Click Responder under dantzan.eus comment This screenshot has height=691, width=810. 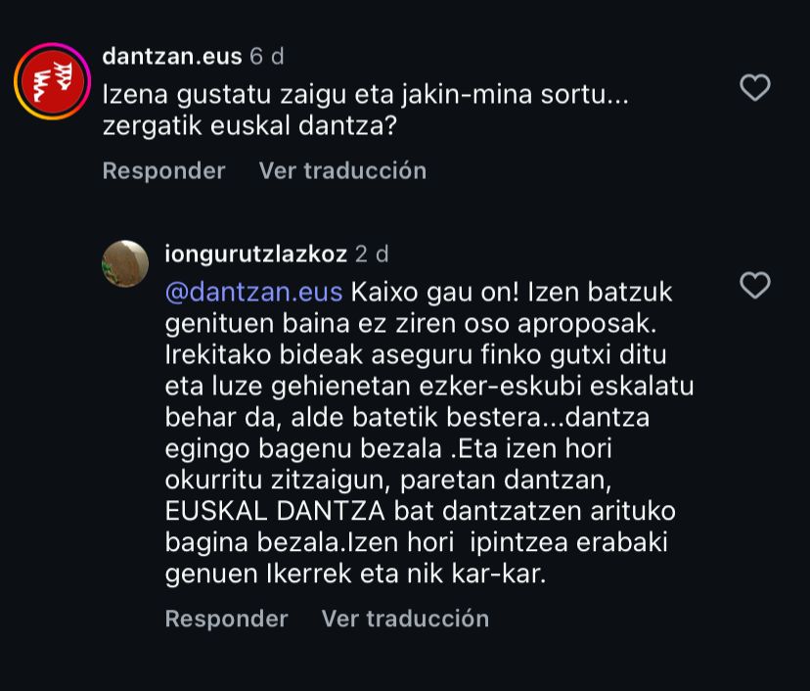(x=163, y=170)
